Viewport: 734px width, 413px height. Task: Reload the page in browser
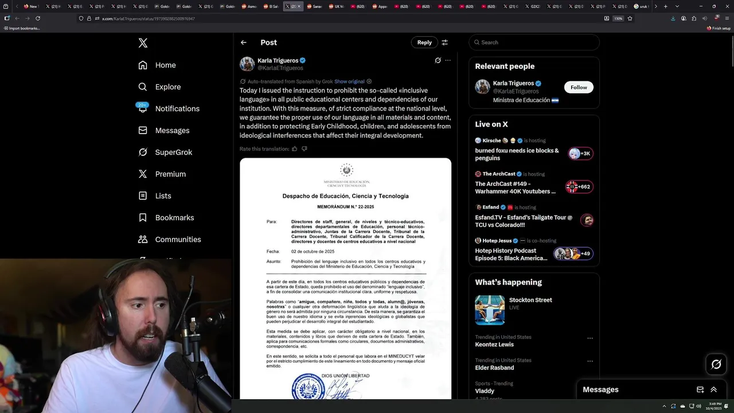[x=38, y=18]
